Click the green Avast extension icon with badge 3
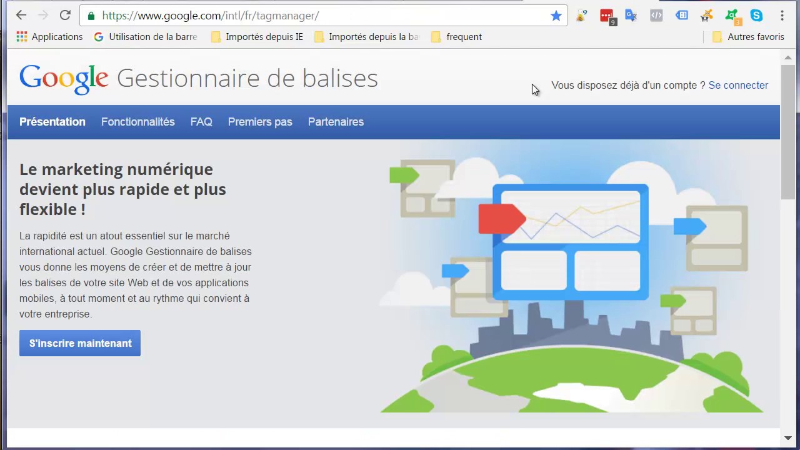 pyautogui.click(x=732, y=16)
